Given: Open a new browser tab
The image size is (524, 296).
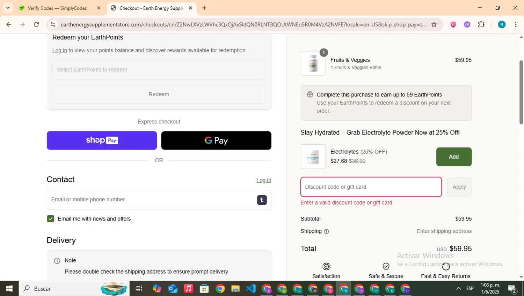Looking at the screenshot, I should point(204,8).
